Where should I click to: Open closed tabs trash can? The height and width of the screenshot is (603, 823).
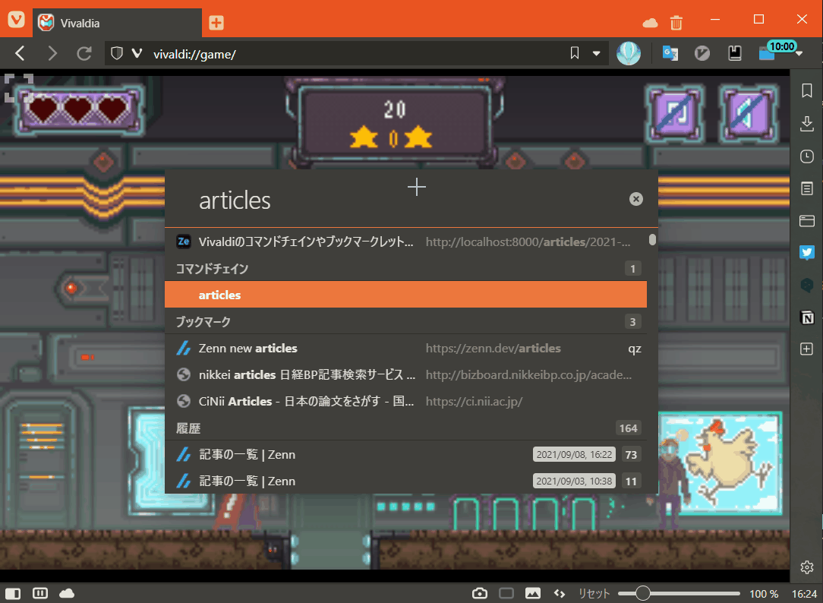tap(676, 23)
